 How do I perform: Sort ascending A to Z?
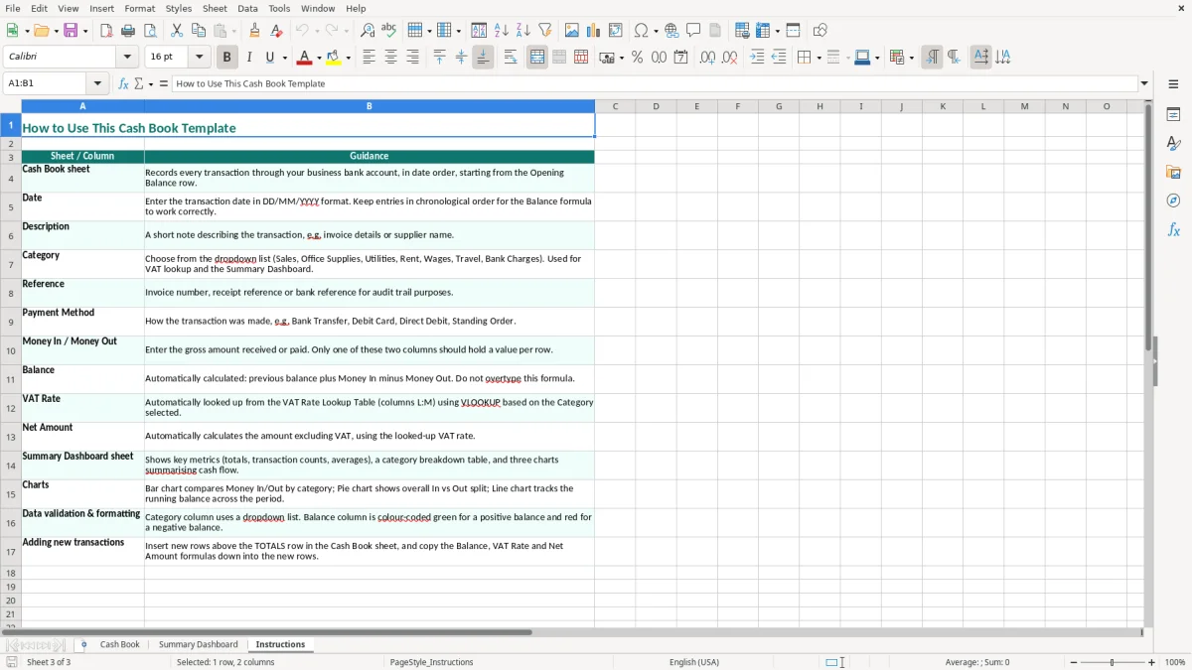(x=502, y=31)
